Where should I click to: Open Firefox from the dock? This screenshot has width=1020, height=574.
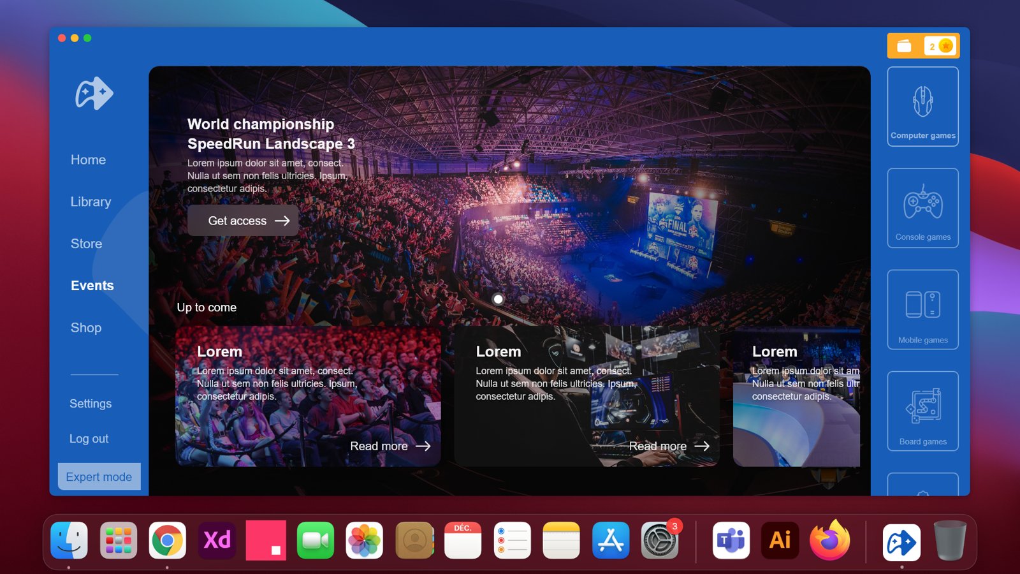tap(830, 540)
